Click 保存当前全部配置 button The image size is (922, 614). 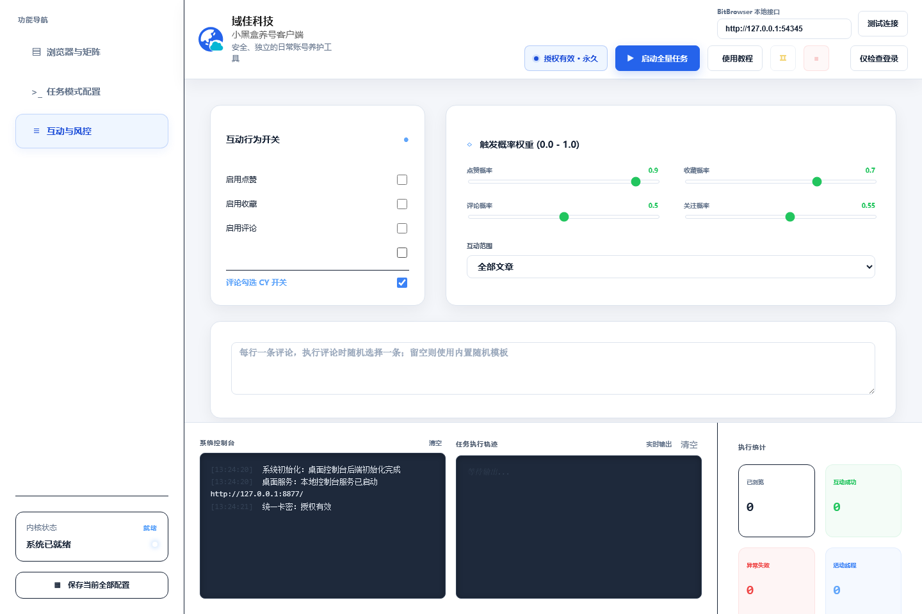[x=92, y=585]
